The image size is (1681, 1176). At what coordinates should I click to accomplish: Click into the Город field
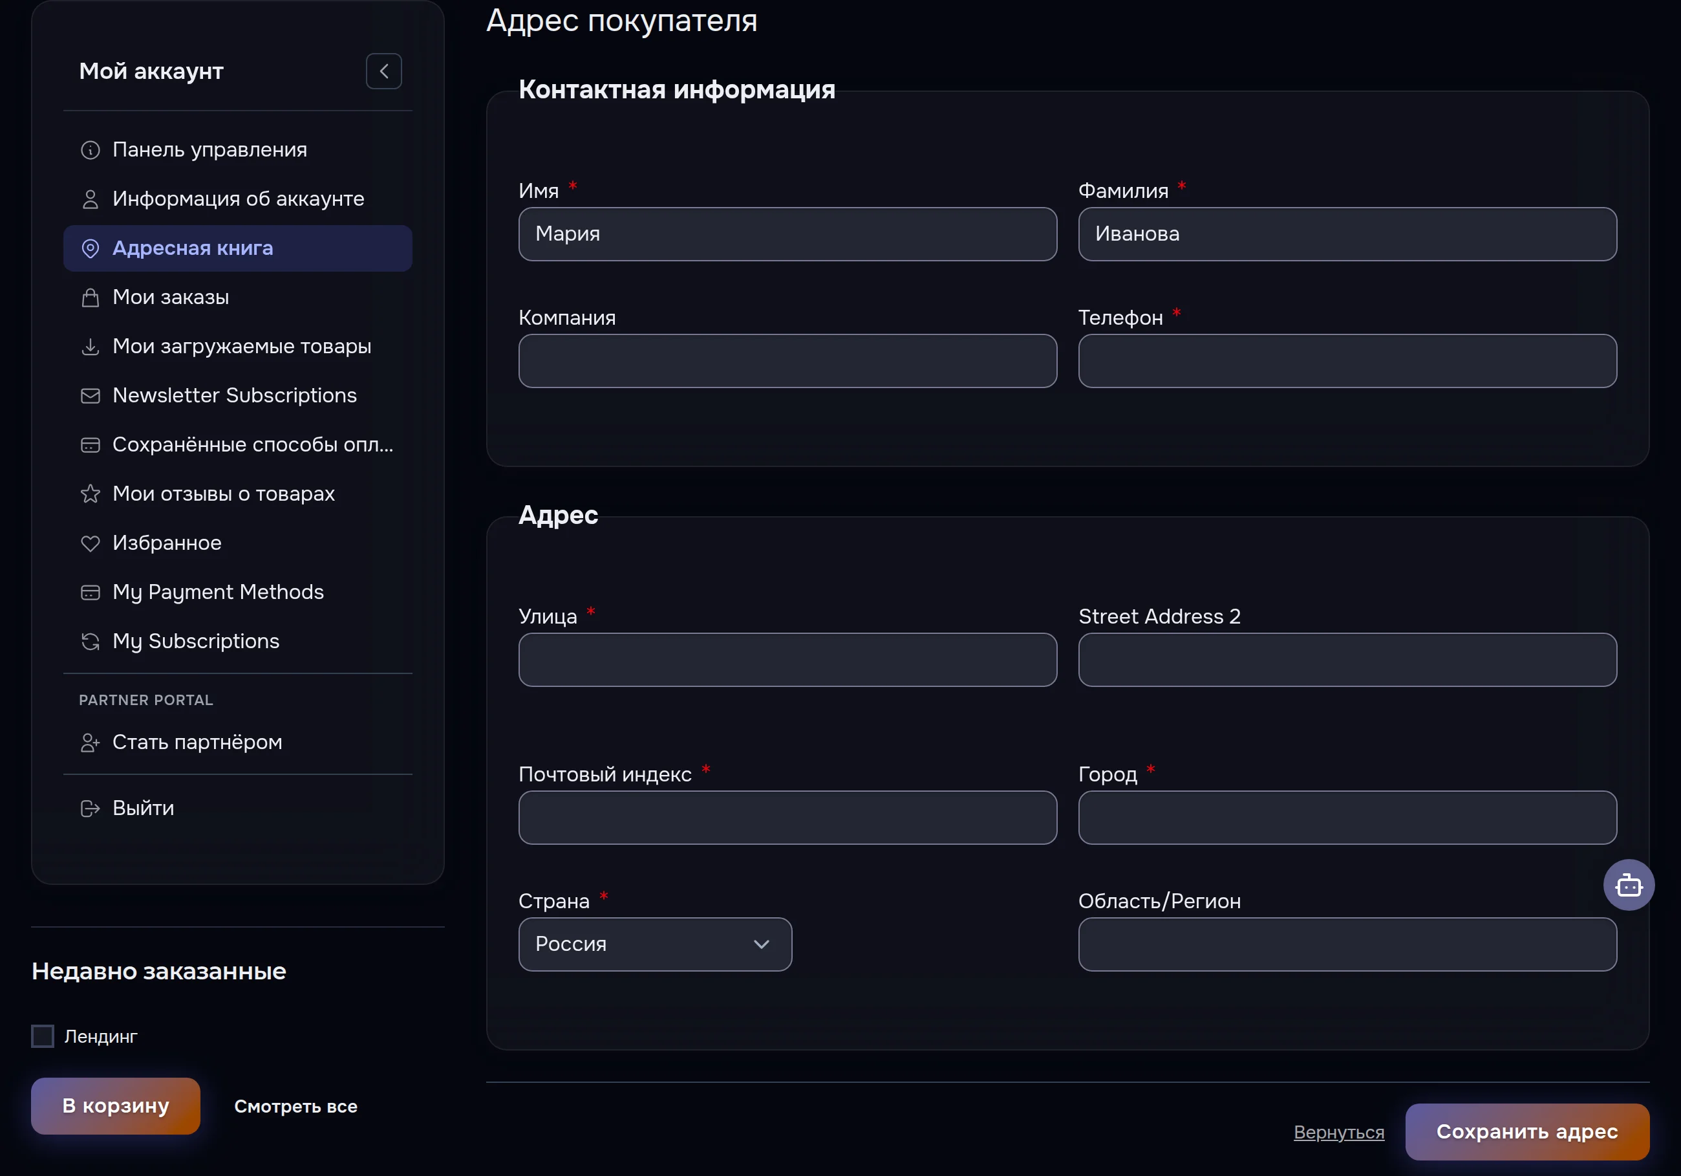click(x=1347, y=818)
